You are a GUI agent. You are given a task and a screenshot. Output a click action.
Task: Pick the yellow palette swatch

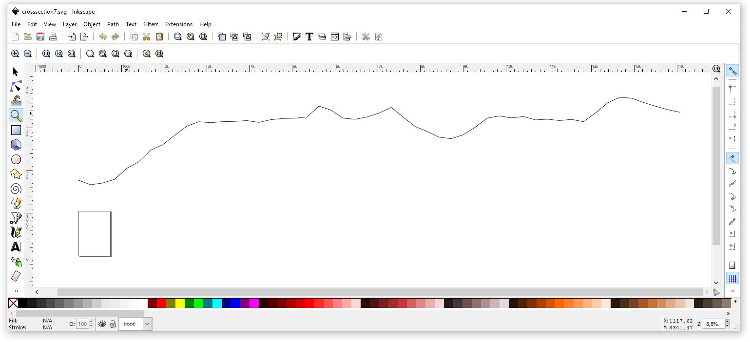tap(180, 304)
